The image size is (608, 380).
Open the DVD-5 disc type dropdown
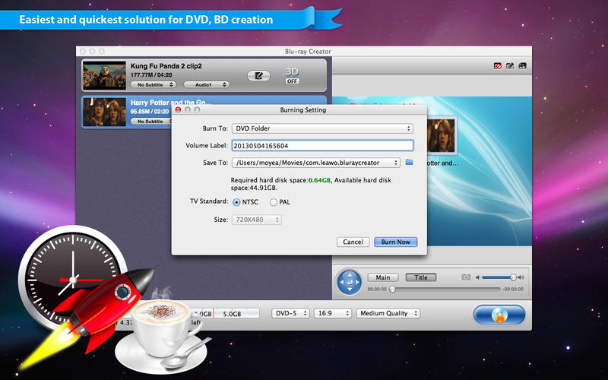[290, 313]
